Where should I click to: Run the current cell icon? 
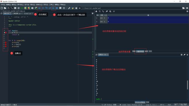[25, 8]
